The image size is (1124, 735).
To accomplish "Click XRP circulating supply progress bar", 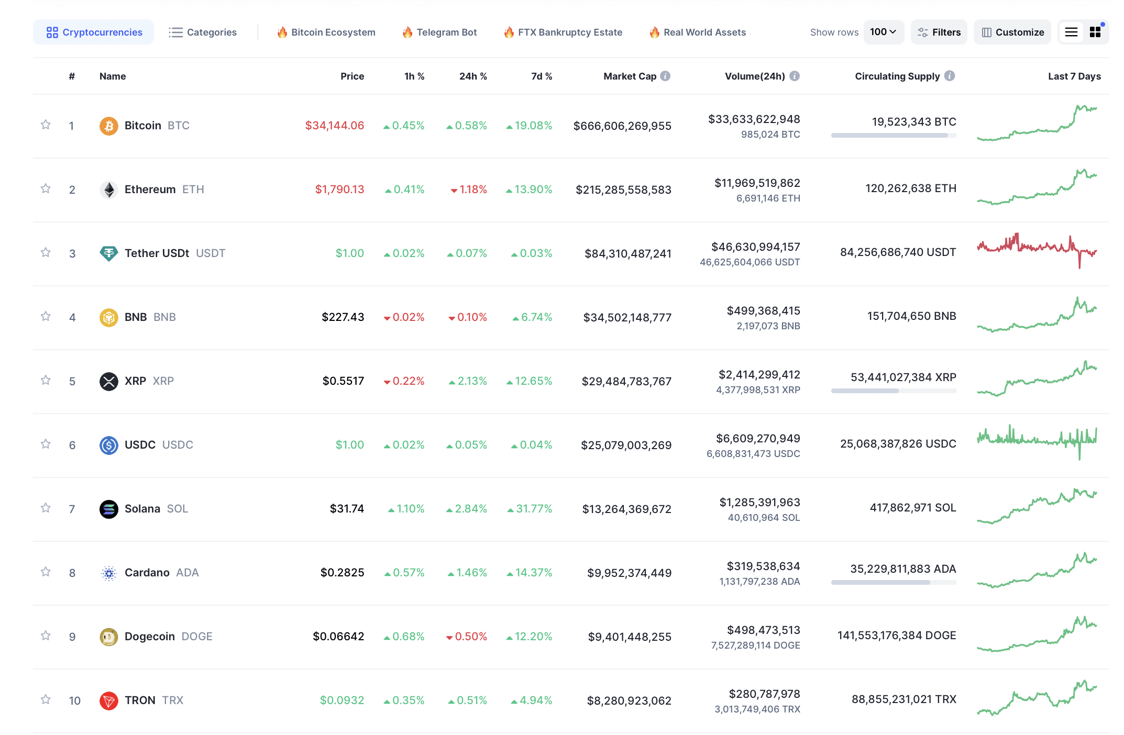I will (x=894, y=391).
